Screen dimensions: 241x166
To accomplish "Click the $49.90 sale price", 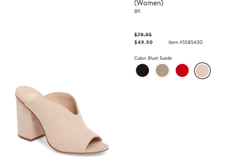I will [143, 42].
